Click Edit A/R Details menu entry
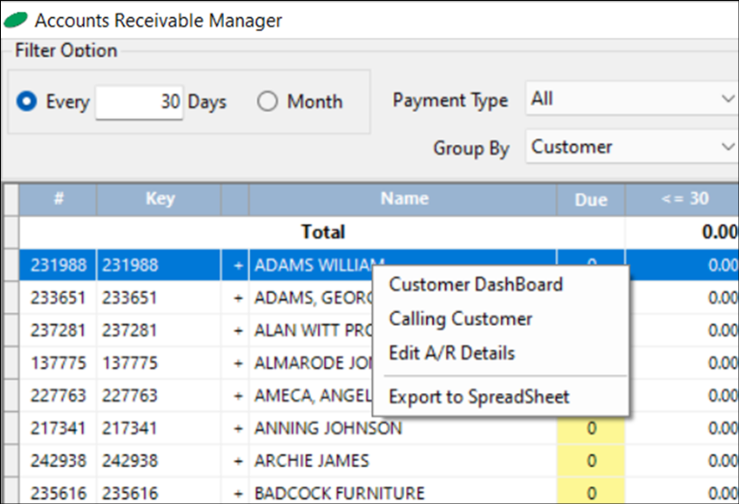The width and height of the screenshot is (739, 504). pyautogui.click(x=451, y=353)
